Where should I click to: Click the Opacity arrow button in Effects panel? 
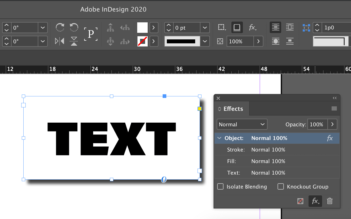point(332,124)
